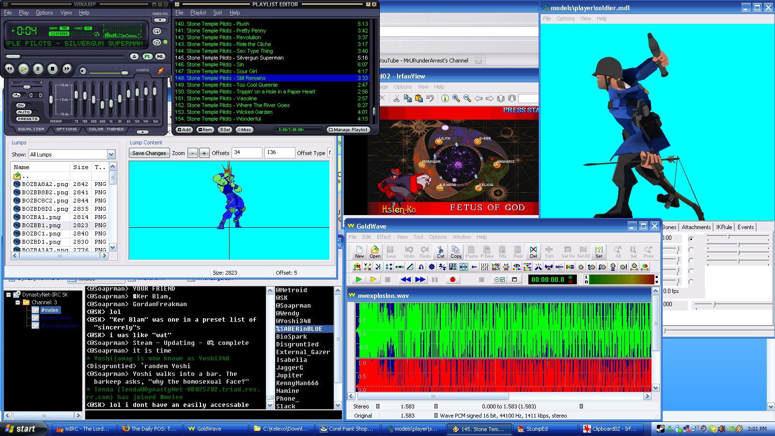Open the model viewer Options menu

pos(565,18)
